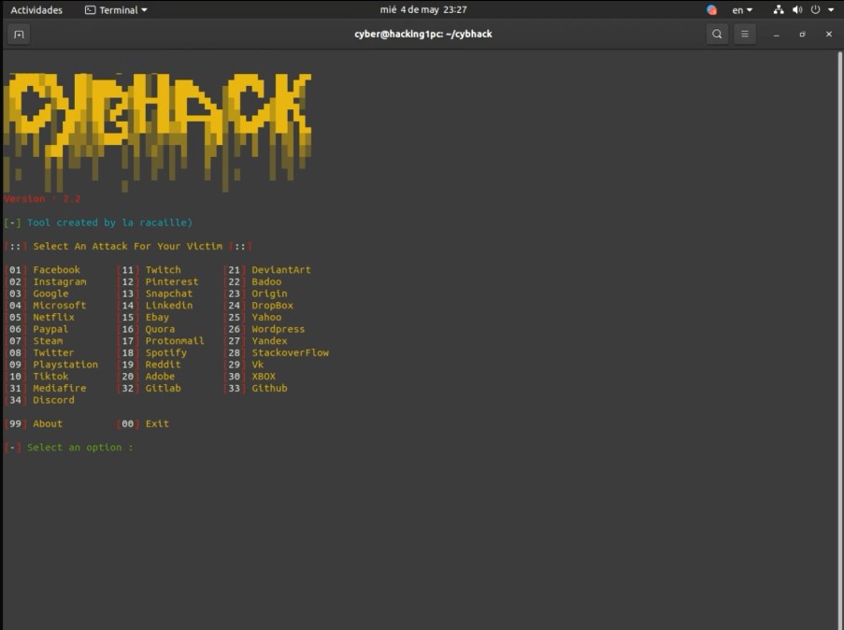
Task: Expand the Terminal app menu in top bar
Action: (x=116, y=9)
